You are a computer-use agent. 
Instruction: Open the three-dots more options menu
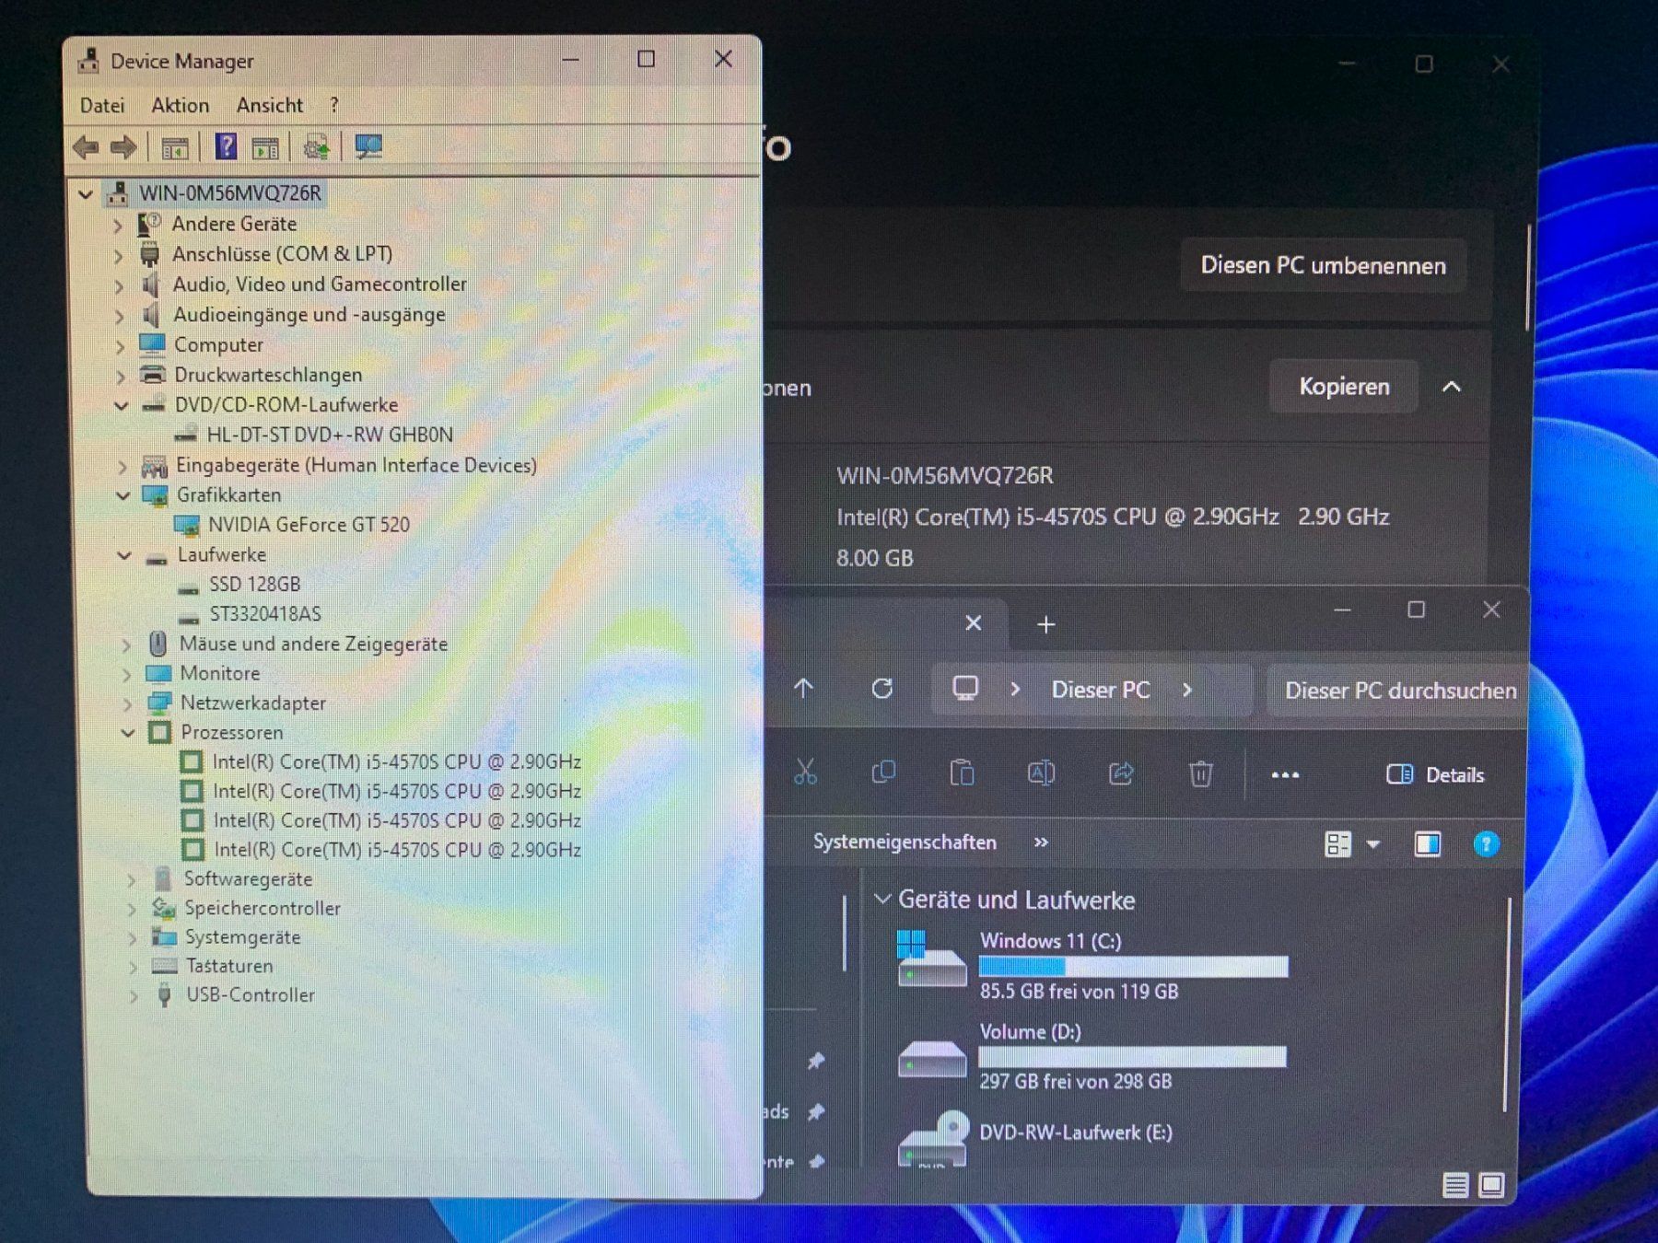click(1285, 775)
